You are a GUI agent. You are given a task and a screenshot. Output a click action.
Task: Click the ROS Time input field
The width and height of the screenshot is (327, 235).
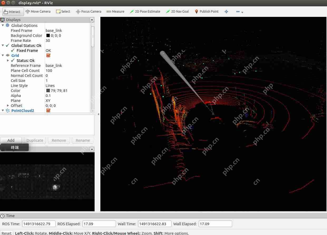point(39,224)
